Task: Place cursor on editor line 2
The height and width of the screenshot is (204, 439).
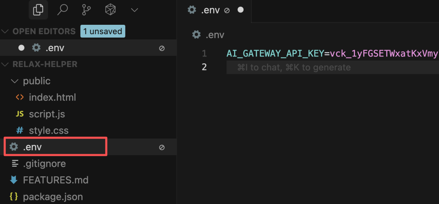Action: [333, 67]
